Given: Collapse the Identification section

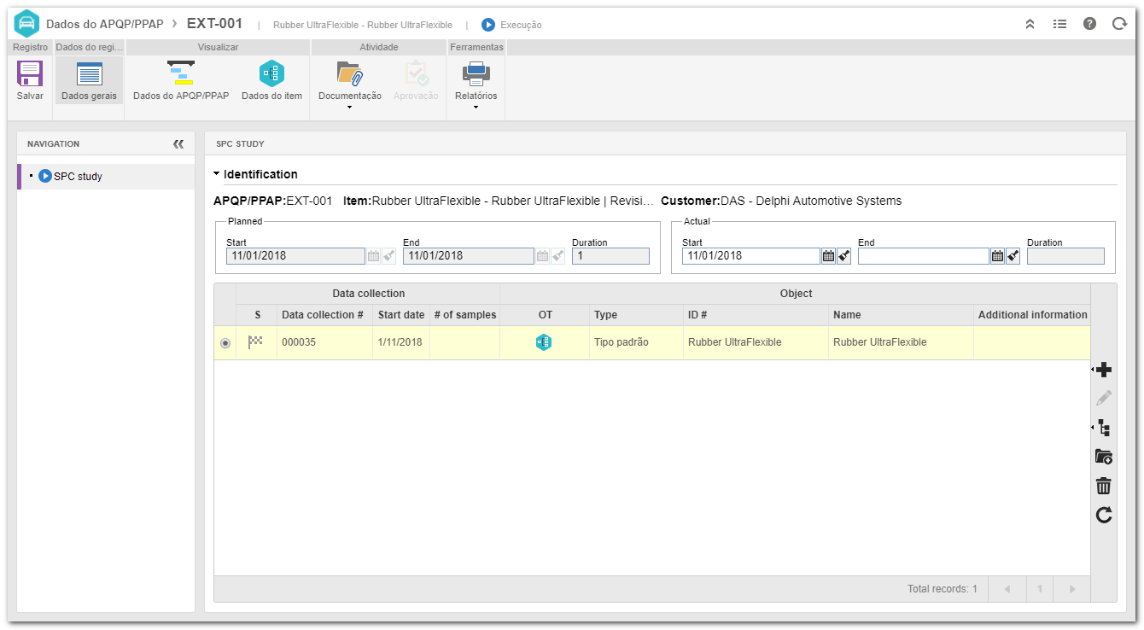Looking at the screenshot, I should click(x=217, y=174).
